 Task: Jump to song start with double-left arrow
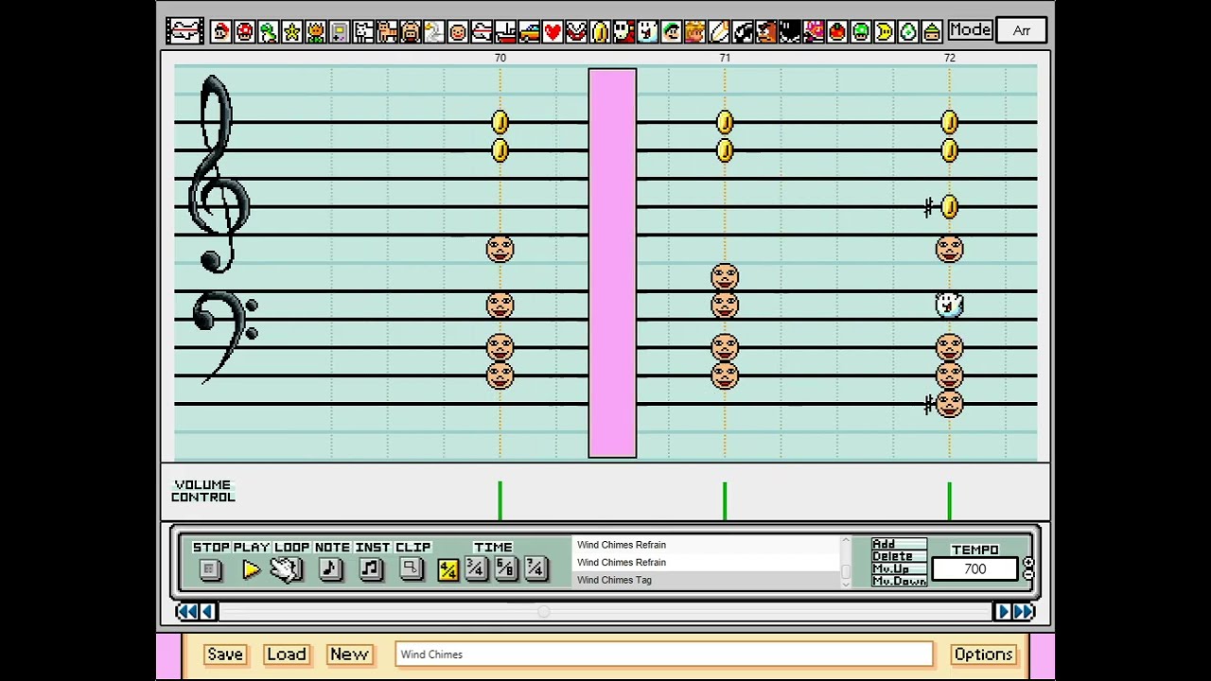click(x=186, y=612)
